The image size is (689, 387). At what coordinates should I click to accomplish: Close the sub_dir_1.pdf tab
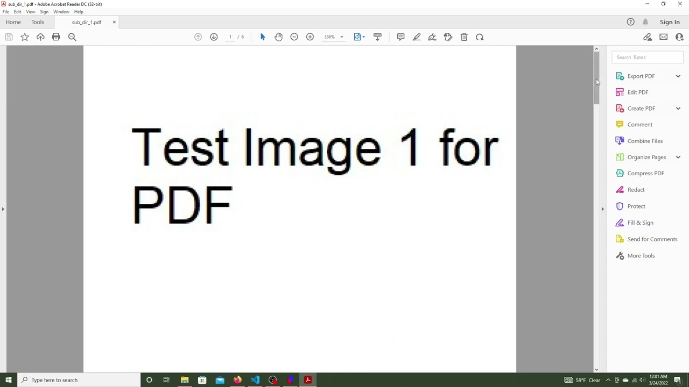[114, 22]
